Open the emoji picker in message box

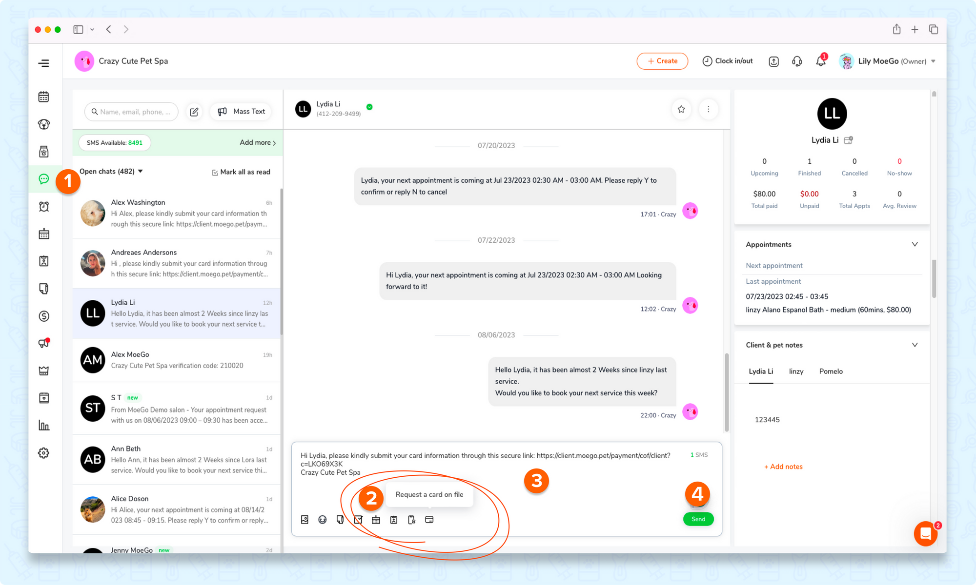tap(322, 520)
